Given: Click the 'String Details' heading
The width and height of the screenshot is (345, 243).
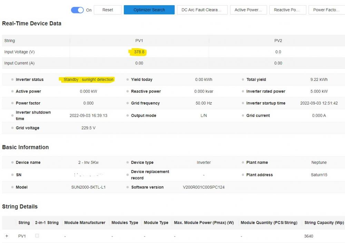Looking at the screenshot, I should (20, 207).
